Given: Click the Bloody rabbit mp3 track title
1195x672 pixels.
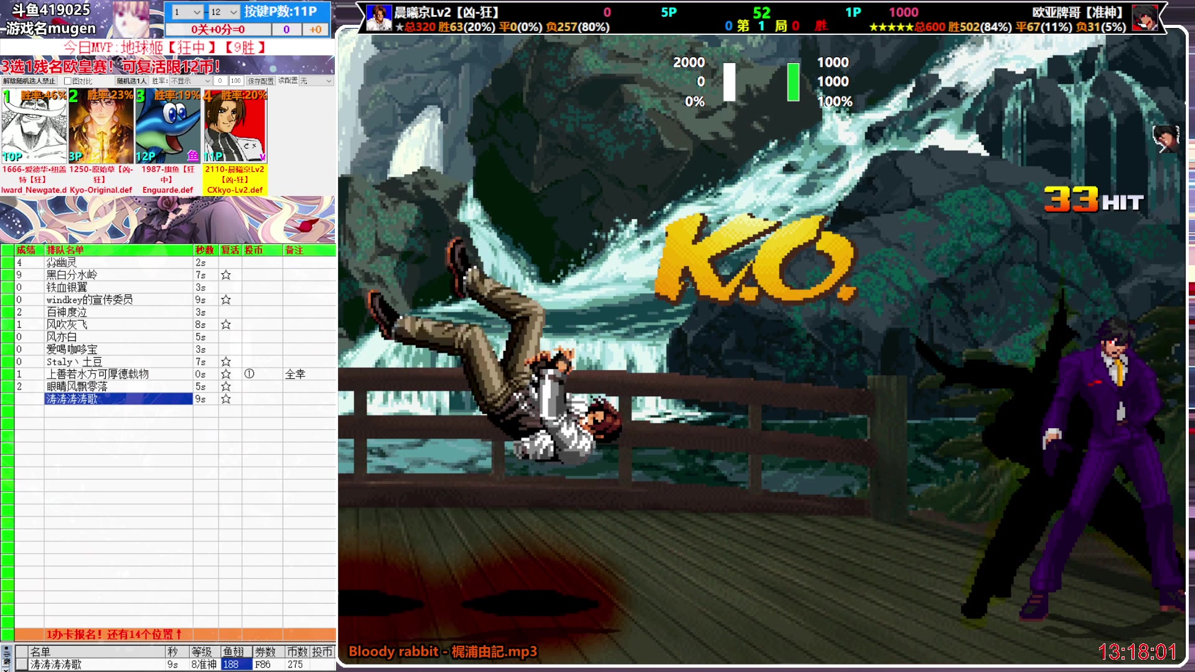Looking at the screenshot, I should (x=443, y=651).
